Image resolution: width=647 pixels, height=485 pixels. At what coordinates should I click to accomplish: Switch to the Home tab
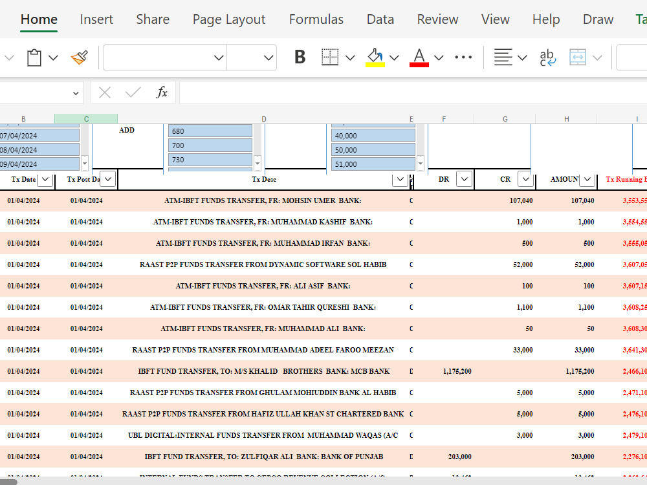tap(39, 19)
